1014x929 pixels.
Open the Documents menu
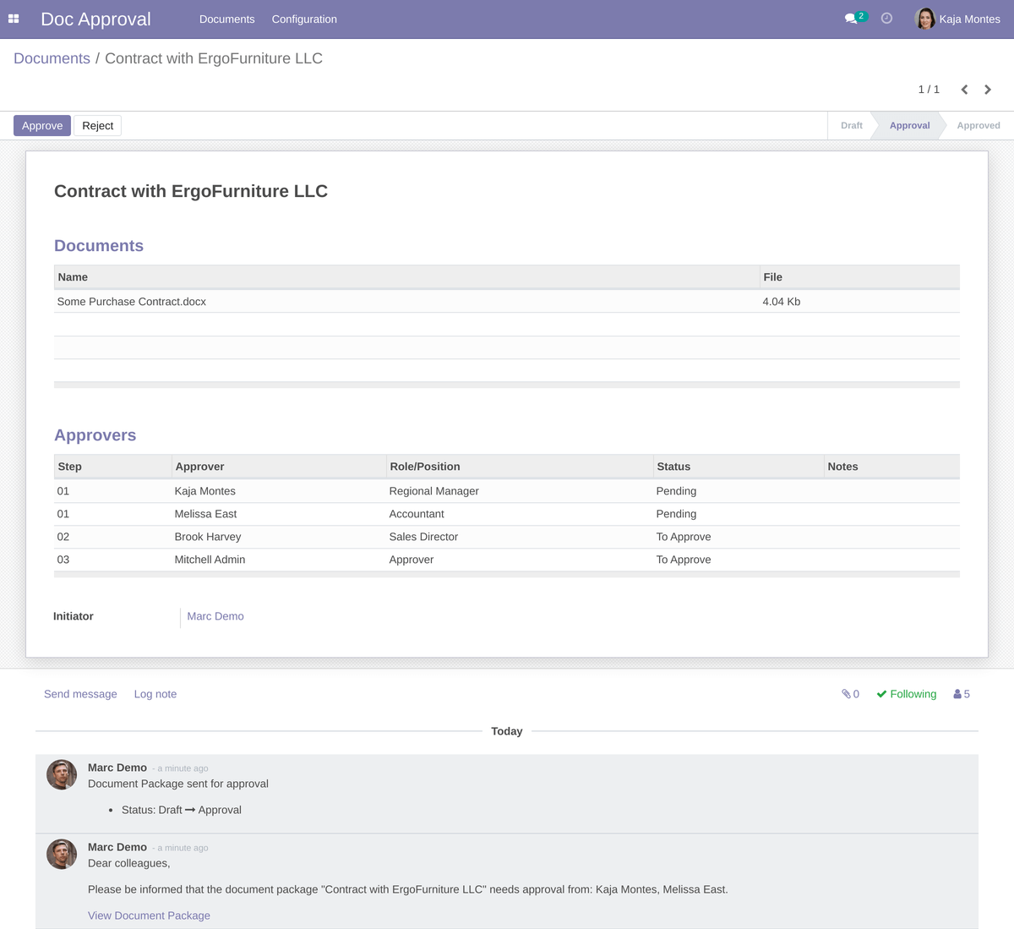click(226, 18)
